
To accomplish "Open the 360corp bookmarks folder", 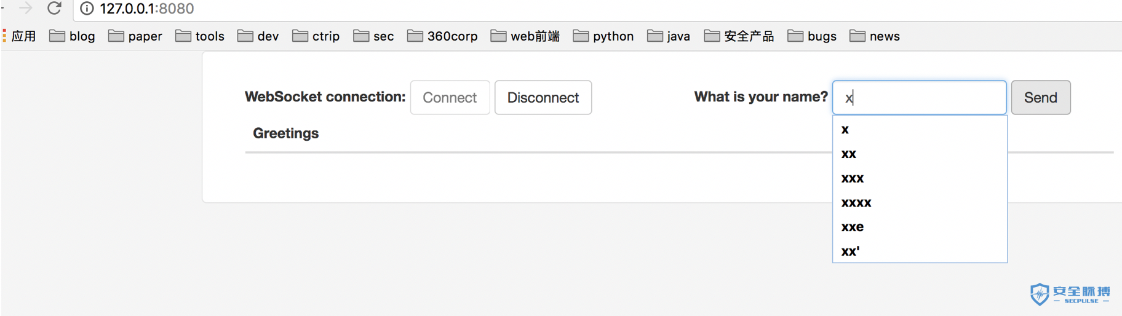I will coord(442,36).
